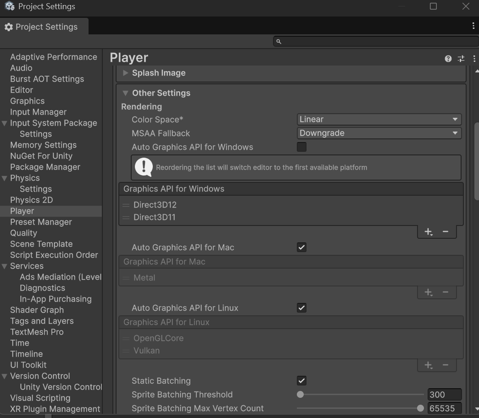Open Editor settings category
Viewport: 479px width, 418px height.
pyautogui.click(x=22, y=90)
